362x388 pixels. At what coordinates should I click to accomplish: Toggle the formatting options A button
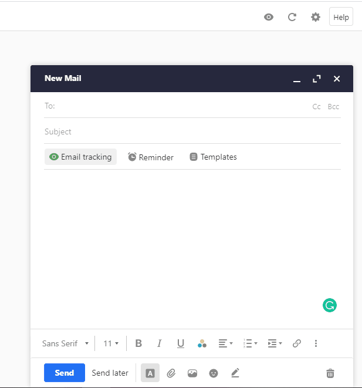pos(150,373)
